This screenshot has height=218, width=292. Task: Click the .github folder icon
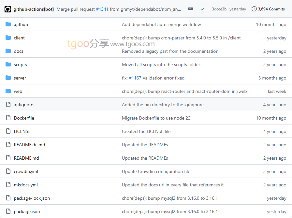tap(8, 24)
